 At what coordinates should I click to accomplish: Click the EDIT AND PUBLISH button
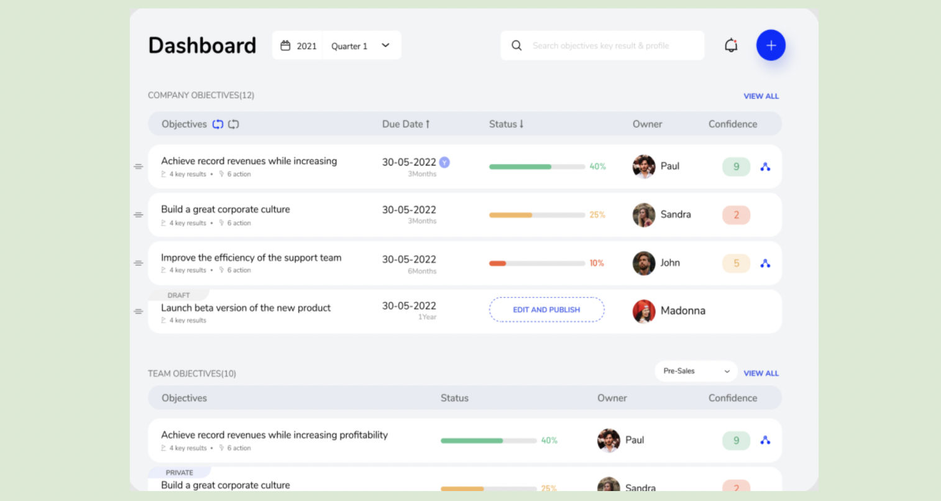click(546, 310)
